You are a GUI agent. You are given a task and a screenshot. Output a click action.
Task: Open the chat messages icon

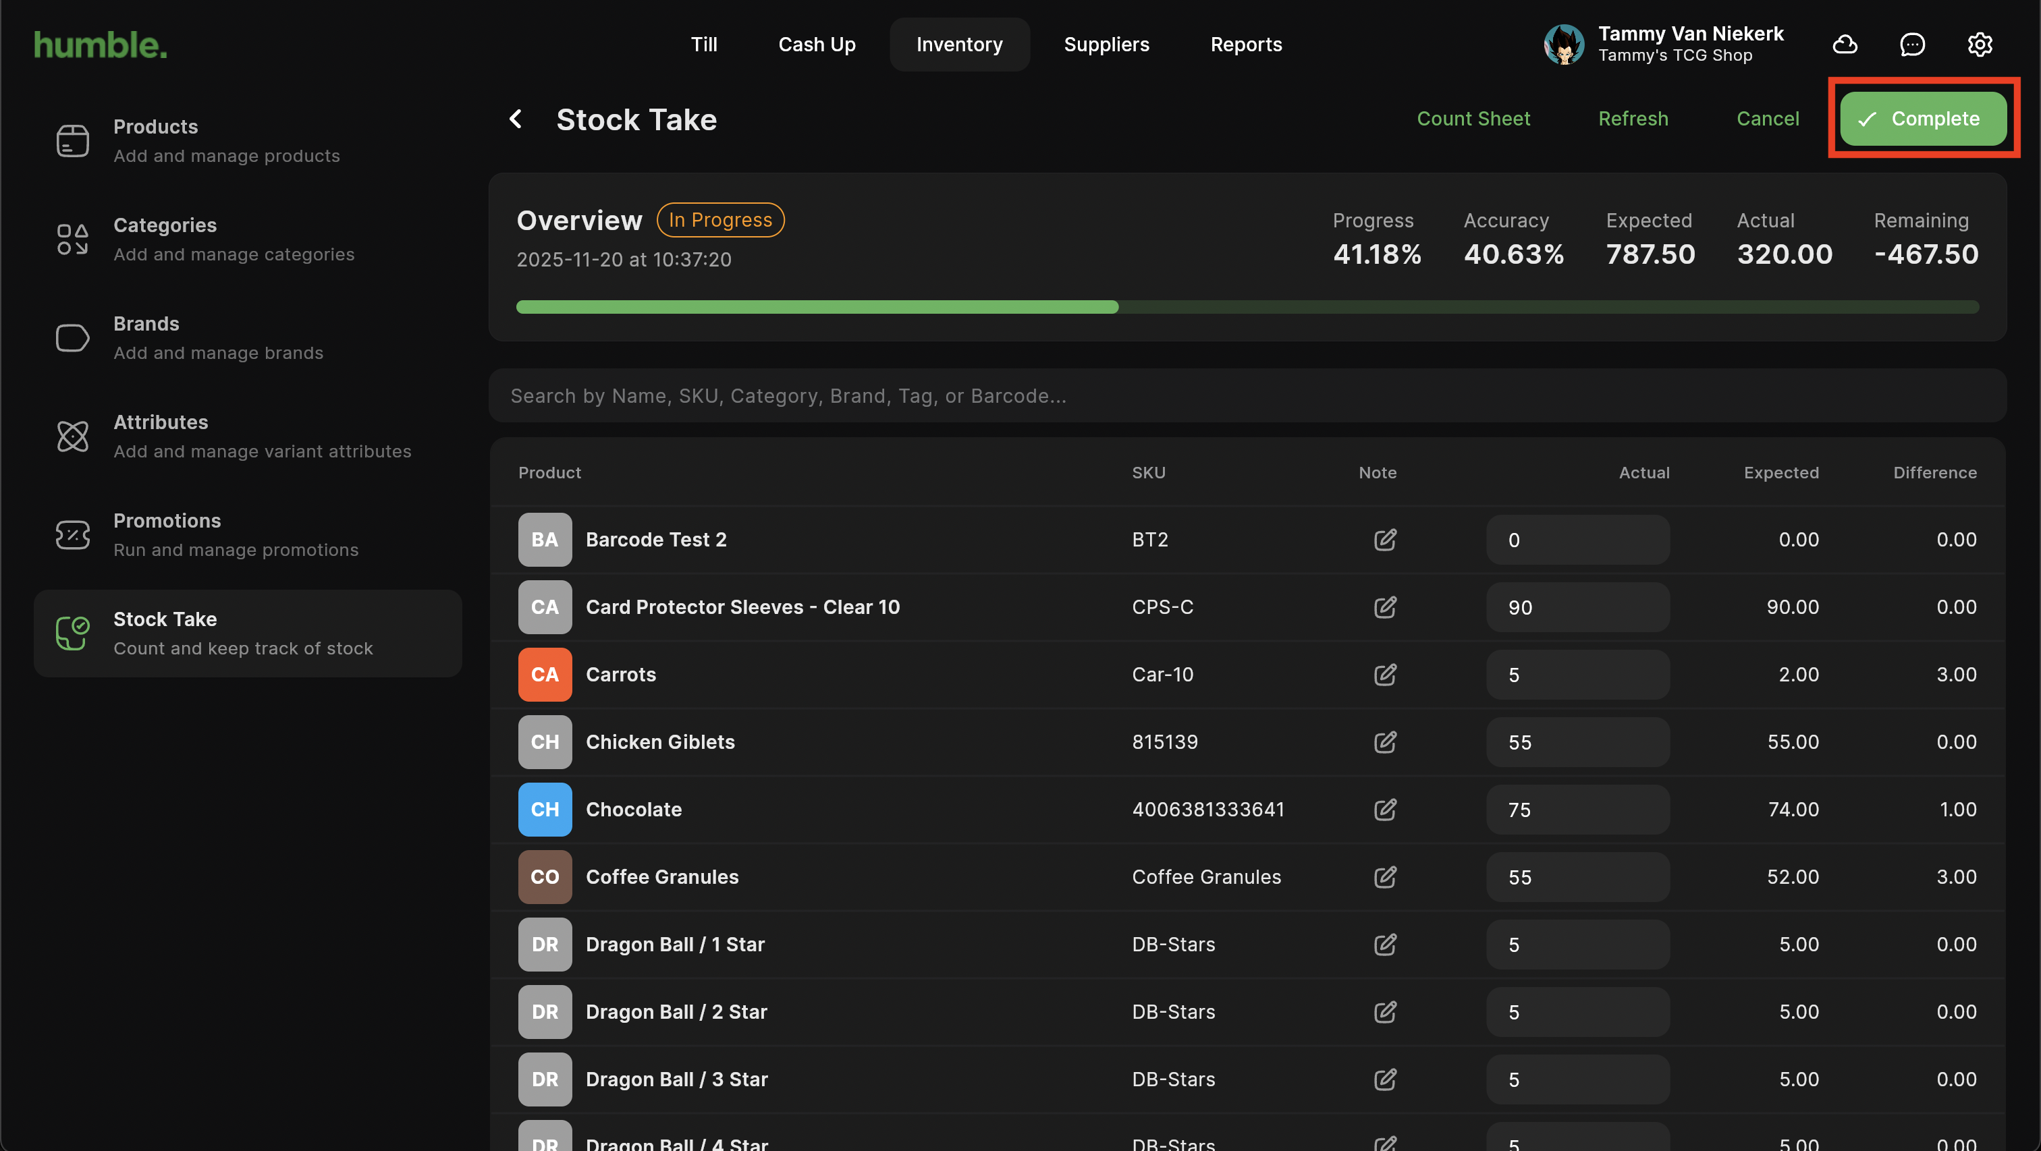coord(1912,45)
